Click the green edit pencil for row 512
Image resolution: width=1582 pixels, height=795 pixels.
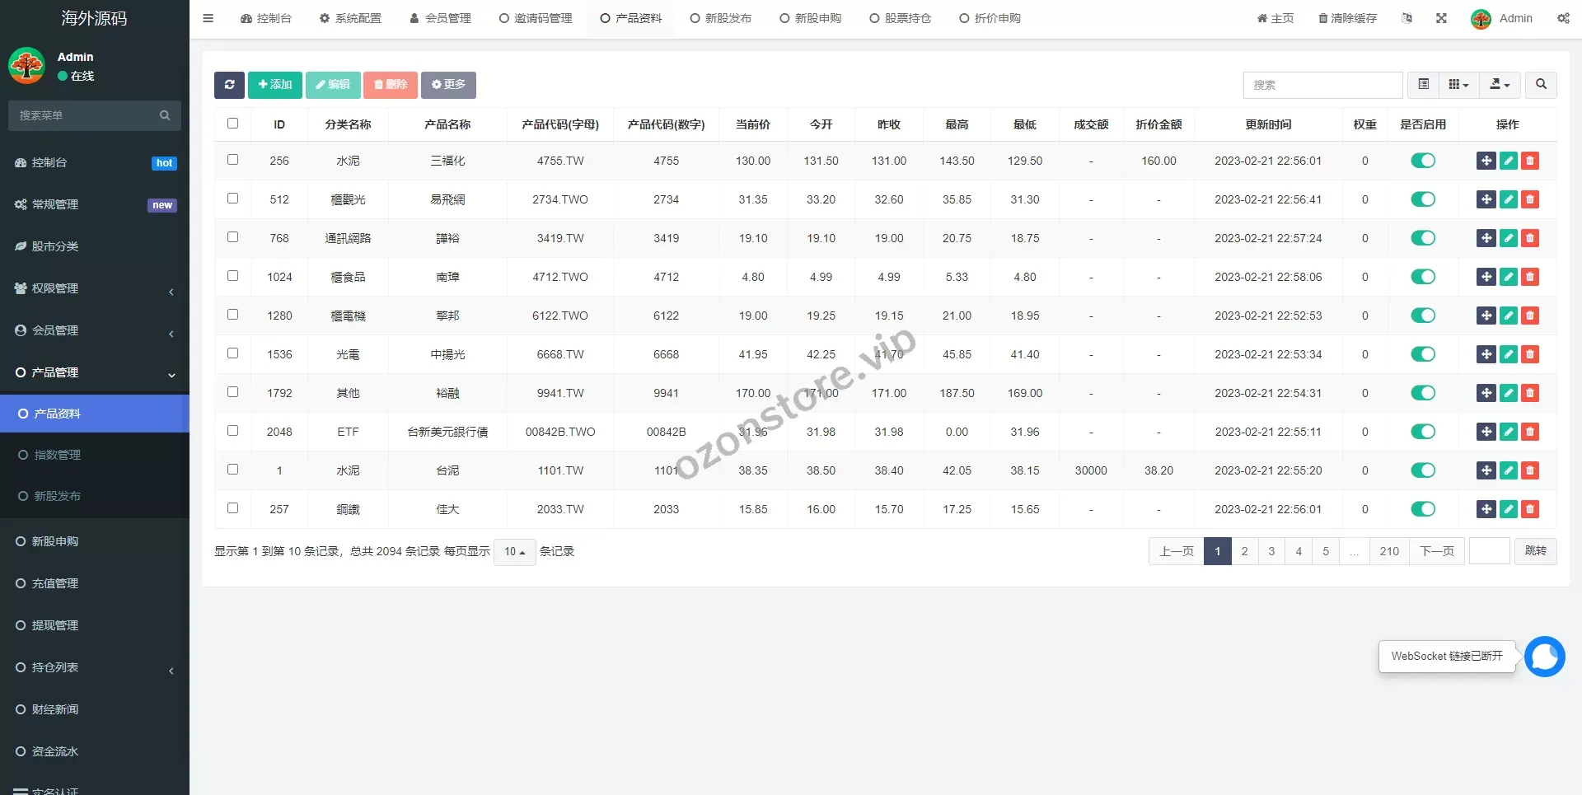coord(1508,199)
